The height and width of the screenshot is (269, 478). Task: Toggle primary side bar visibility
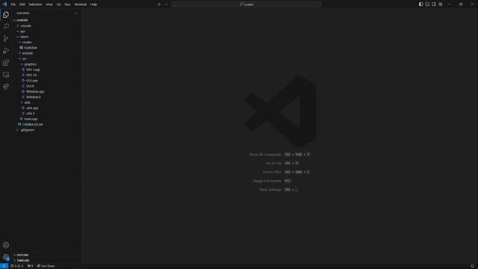(x=420, y=4)
